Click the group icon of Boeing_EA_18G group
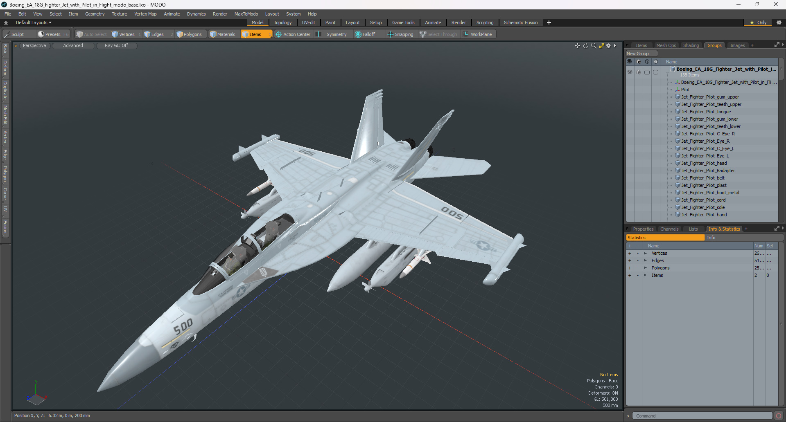 (673, 69)
